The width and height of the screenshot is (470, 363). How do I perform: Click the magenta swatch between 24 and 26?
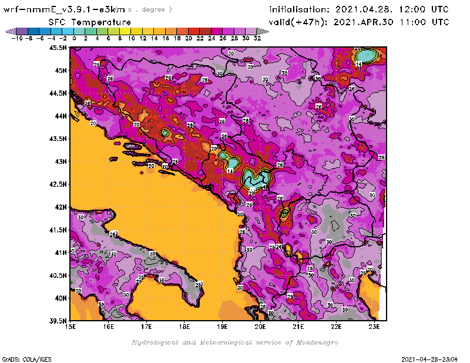[x=217, y=31]
